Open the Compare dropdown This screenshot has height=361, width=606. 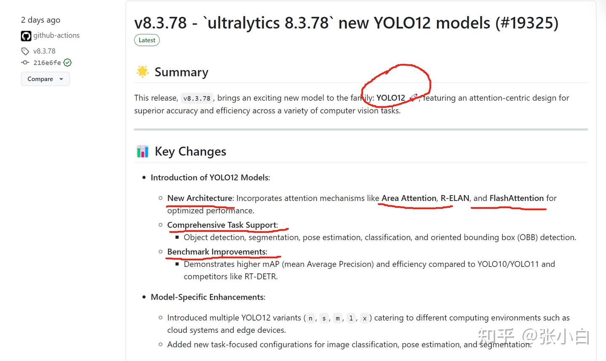pos(45,79)
